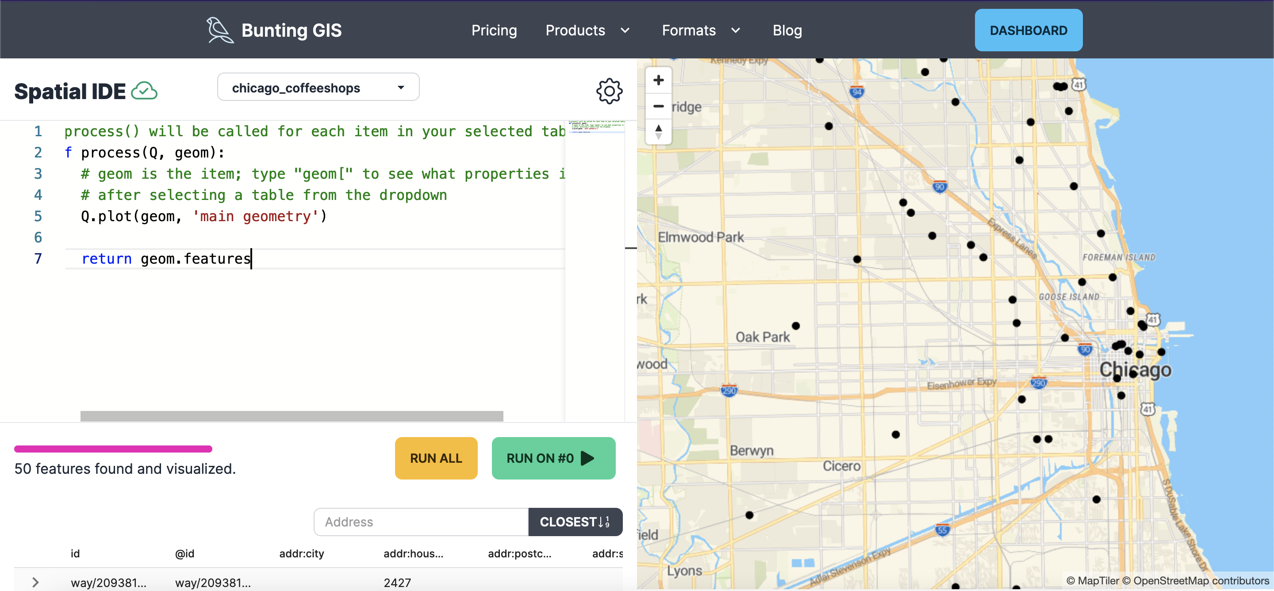Image resolution: width=1274 pixels, height=591 pixels.
Task: Click the RUN ON #0 button
Action: [x=553, y=458]
